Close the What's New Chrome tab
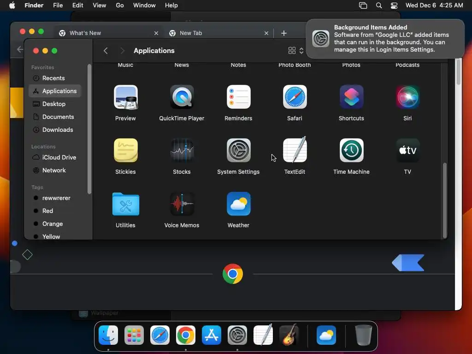The height and width of the screenshot is (354, 472). coord(156,33)
